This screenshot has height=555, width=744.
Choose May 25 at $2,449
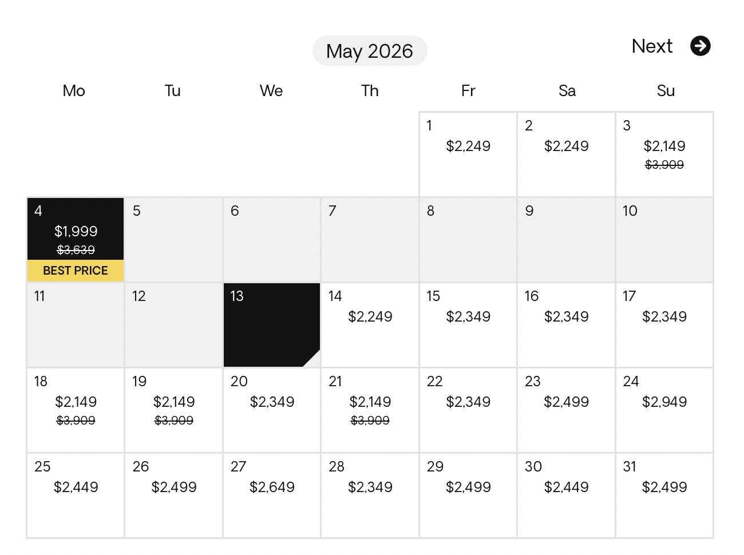[x=76, y=495]
